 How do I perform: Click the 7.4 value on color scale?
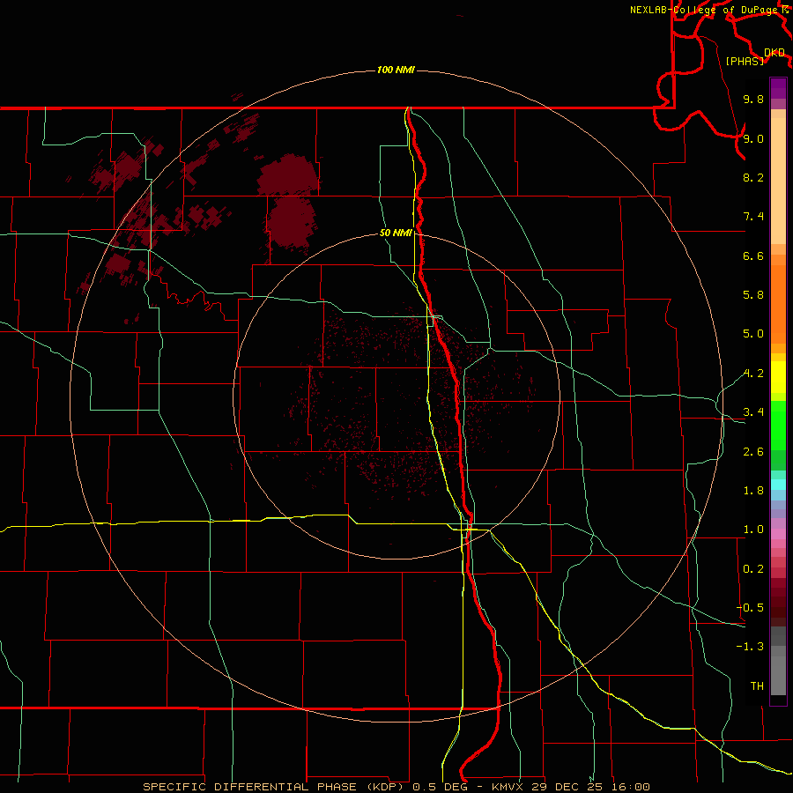click(x=753, y=217)
